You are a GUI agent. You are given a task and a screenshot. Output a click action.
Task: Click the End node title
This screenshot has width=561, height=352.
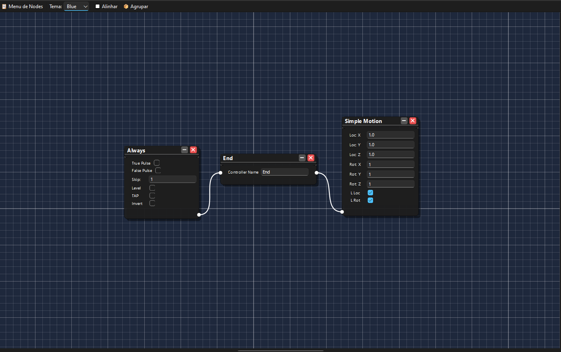[x=228, y=158]
